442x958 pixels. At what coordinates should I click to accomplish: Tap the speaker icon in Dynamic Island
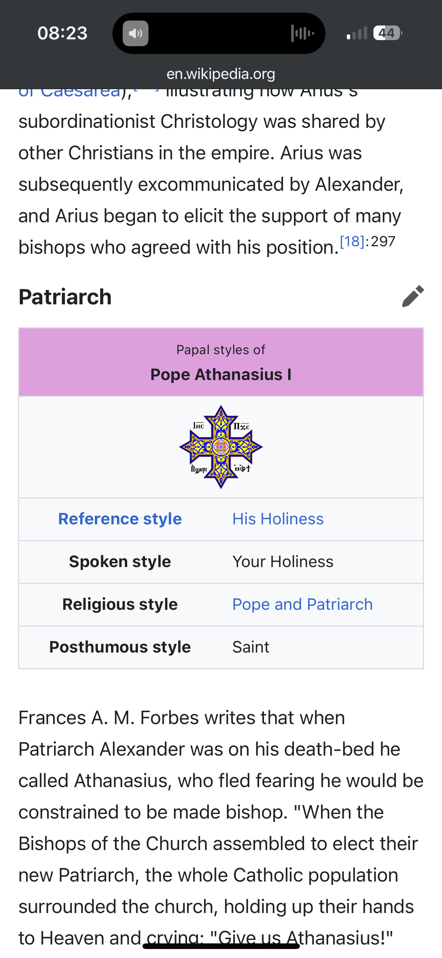(x=136, y=33)
